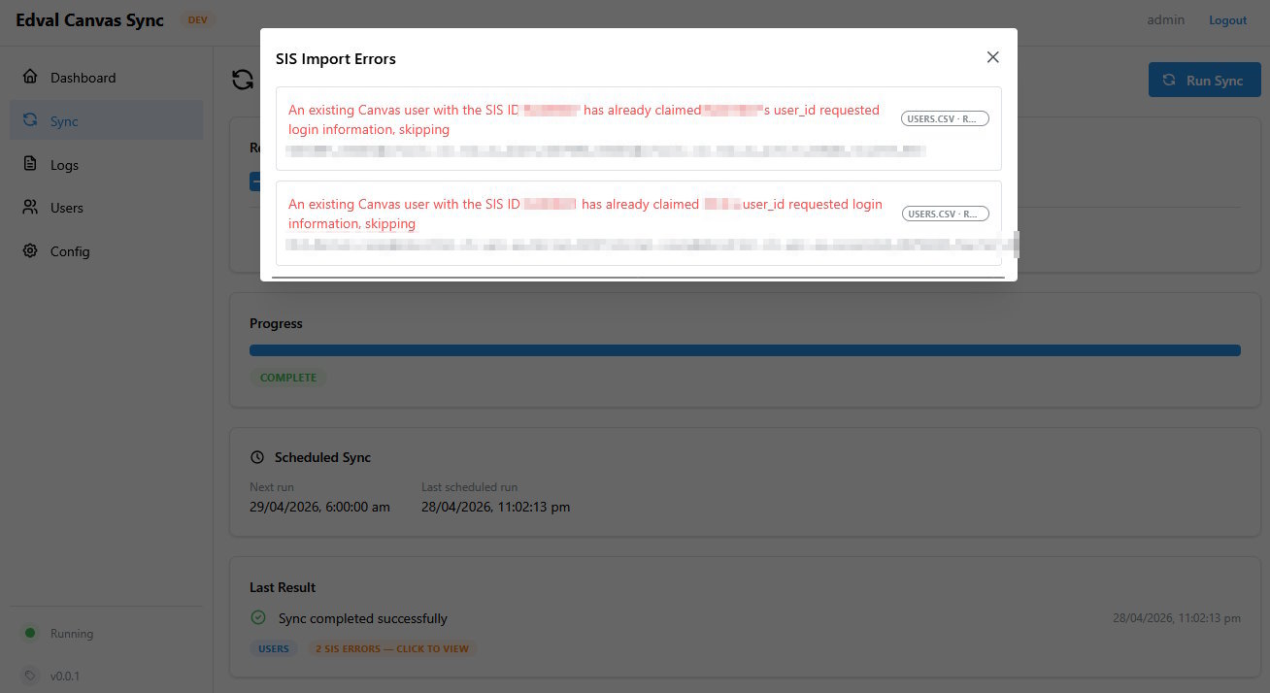Click the Last Result timestamp on right
The width and height of the screenshot is (1270, 693).
[1177, 618]
